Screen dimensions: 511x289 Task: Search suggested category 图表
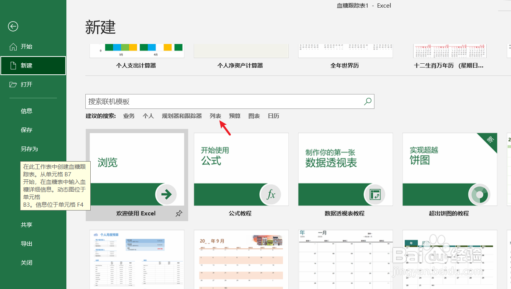click(254, 116)
